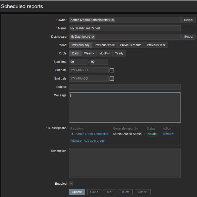Screen dimensions: 197x197
Task: Select Yearly cycle option
Action: [x=119, y=54]
